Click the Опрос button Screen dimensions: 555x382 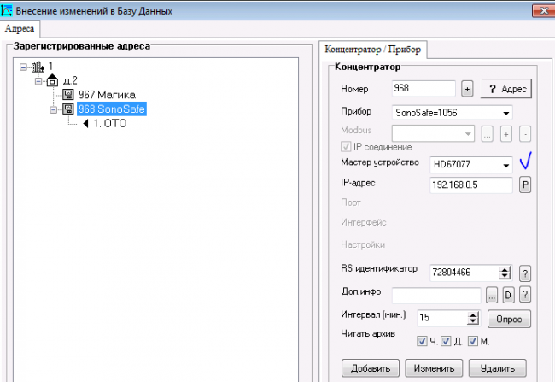[508, 319]
